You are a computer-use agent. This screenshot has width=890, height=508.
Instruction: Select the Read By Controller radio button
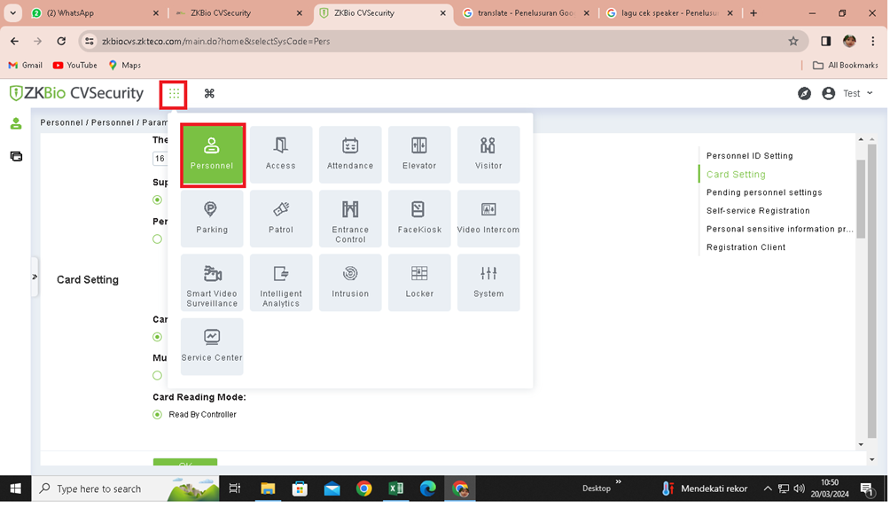coord(158,415)
